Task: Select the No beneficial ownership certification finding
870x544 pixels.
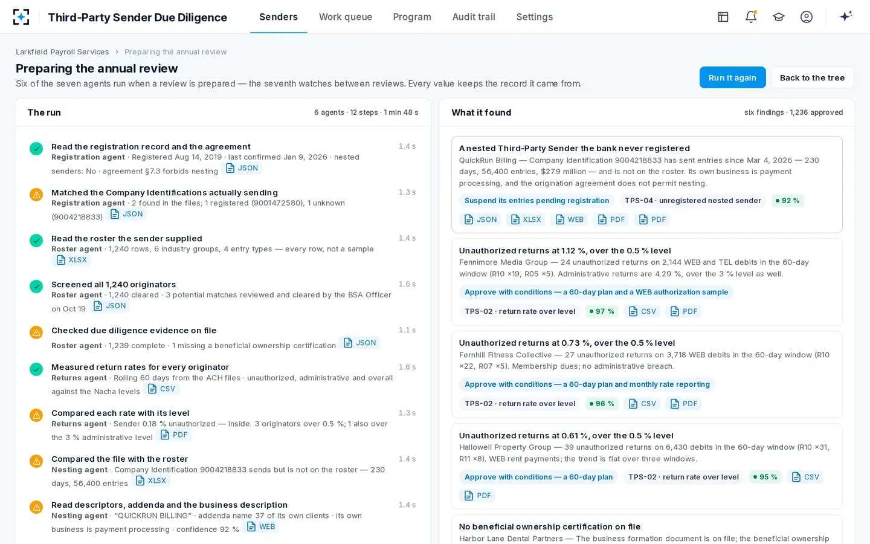Action: (x=647, y=530)
